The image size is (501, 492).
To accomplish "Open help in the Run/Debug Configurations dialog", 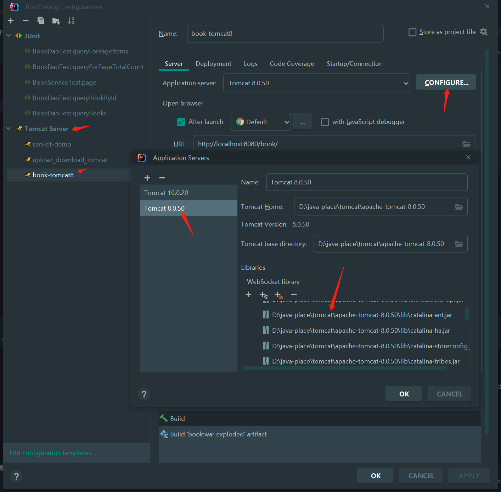I will (16, 476).
